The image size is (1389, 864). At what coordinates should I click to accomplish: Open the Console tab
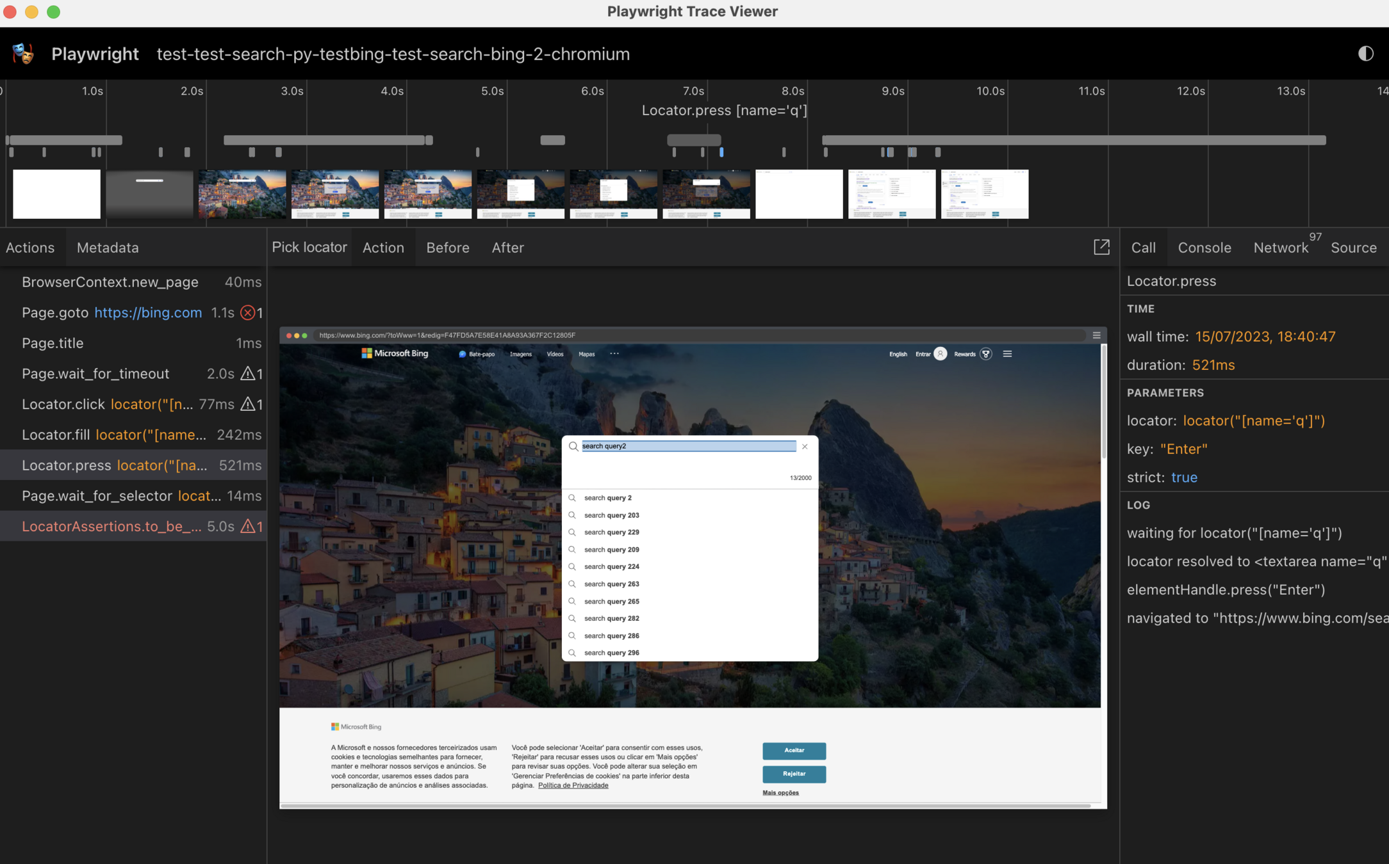[1204, 248]
